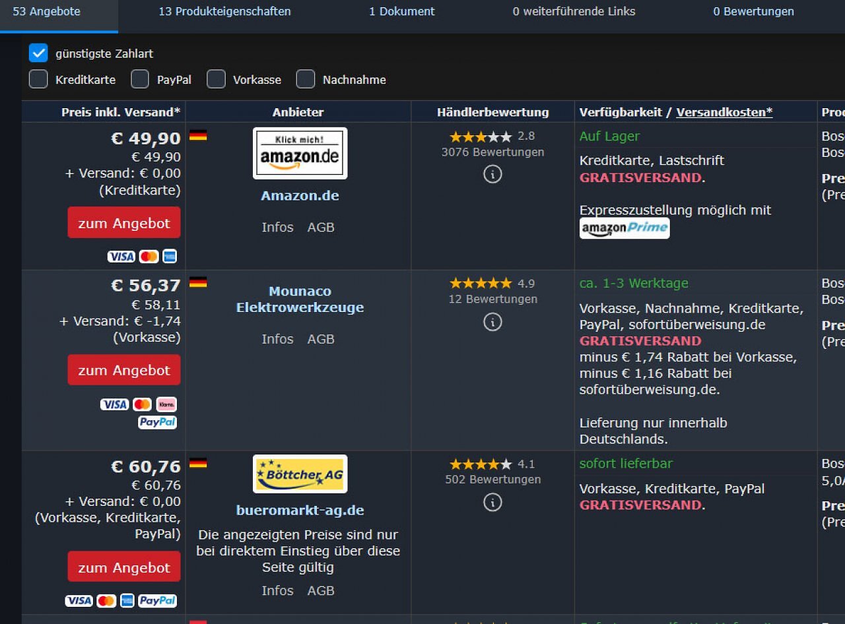The image size is (845, 624).
Task: Open Infos for Mounaco Elektrowerkzeuge
Action: click(277, 339)
